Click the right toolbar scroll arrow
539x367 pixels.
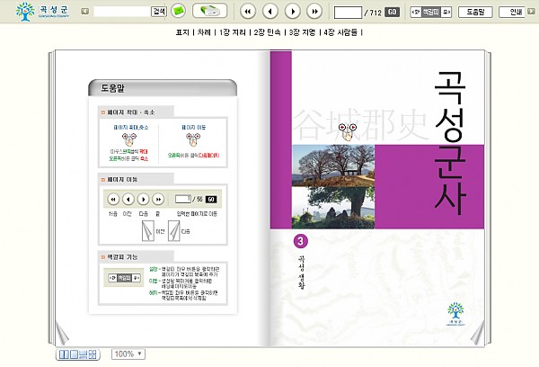[x=532, y=12]
